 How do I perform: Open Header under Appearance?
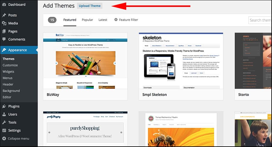(x=8, y=84)
